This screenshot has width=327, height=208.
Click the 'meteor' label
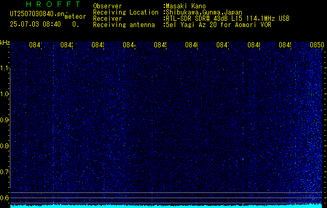tap(75, 17)
